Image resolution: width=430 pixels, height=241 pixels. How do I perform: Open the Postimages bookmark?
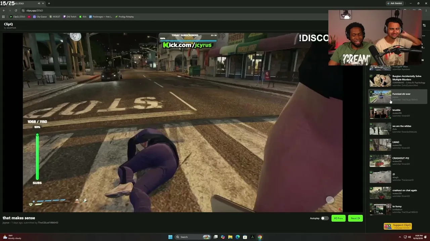point(101,17)
